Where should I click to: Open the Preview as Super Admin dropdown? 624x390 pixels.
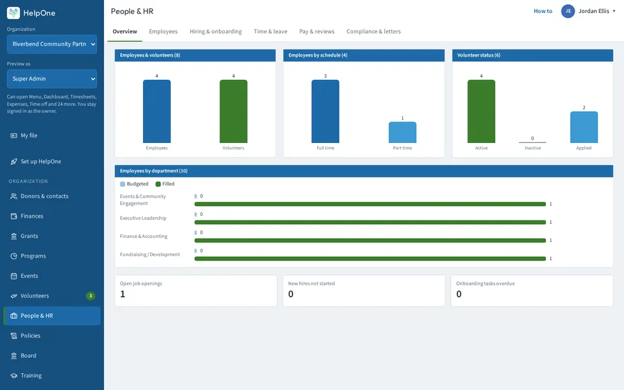[52, 79]
